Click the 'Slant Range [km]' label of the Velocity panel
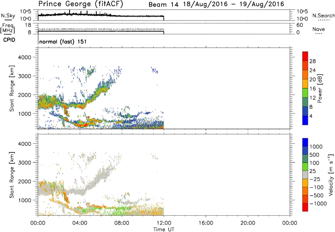 click(12, 175)
